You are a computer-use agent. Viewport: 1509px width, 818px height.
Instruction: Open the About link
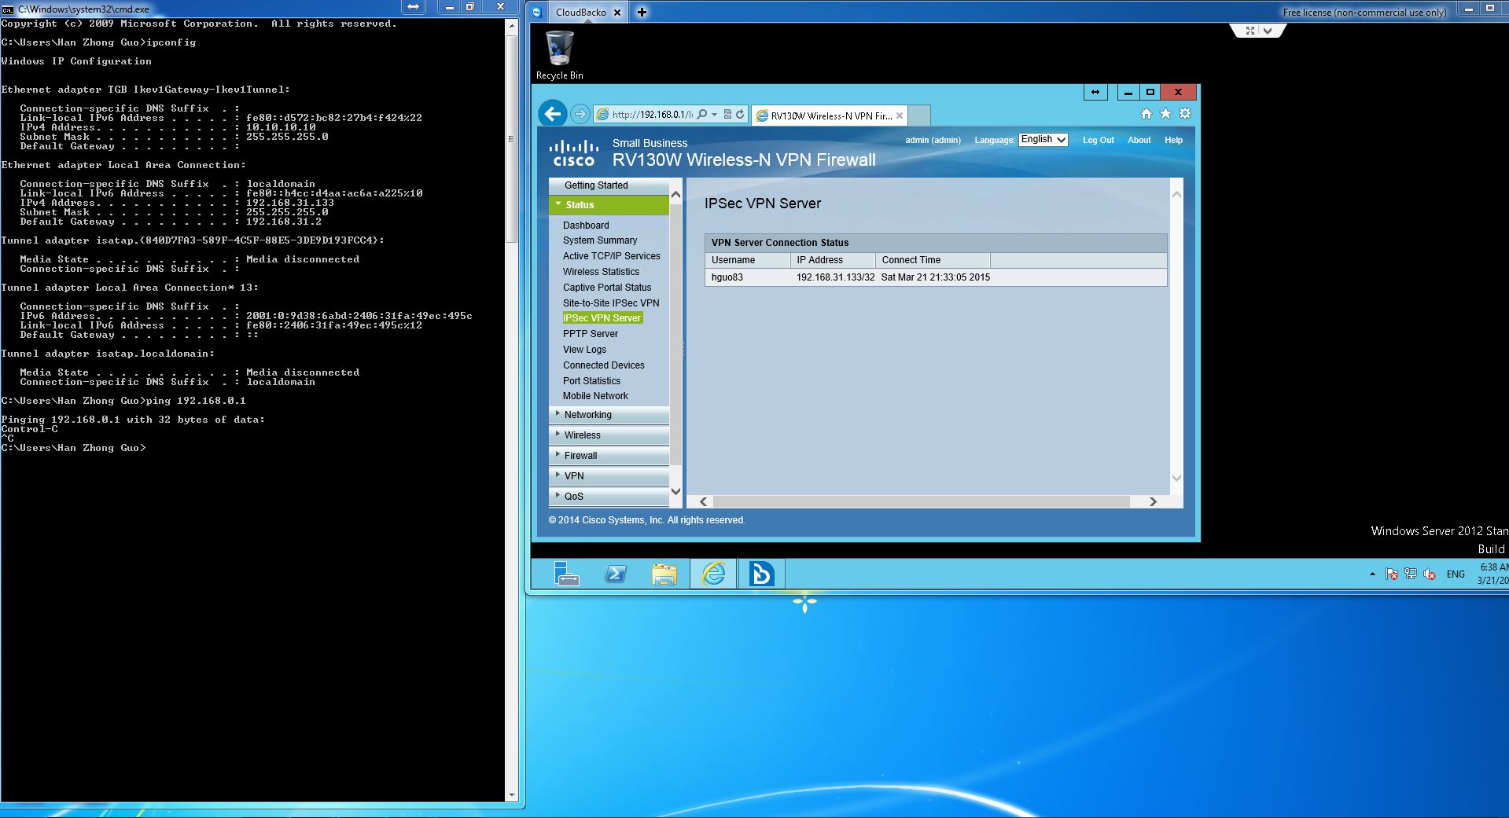(1139, 140)
